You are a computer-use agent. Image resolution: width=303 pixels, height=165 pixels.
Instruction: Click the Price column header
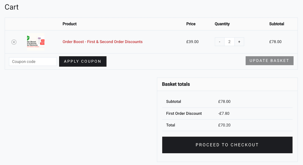coord(191,24)
